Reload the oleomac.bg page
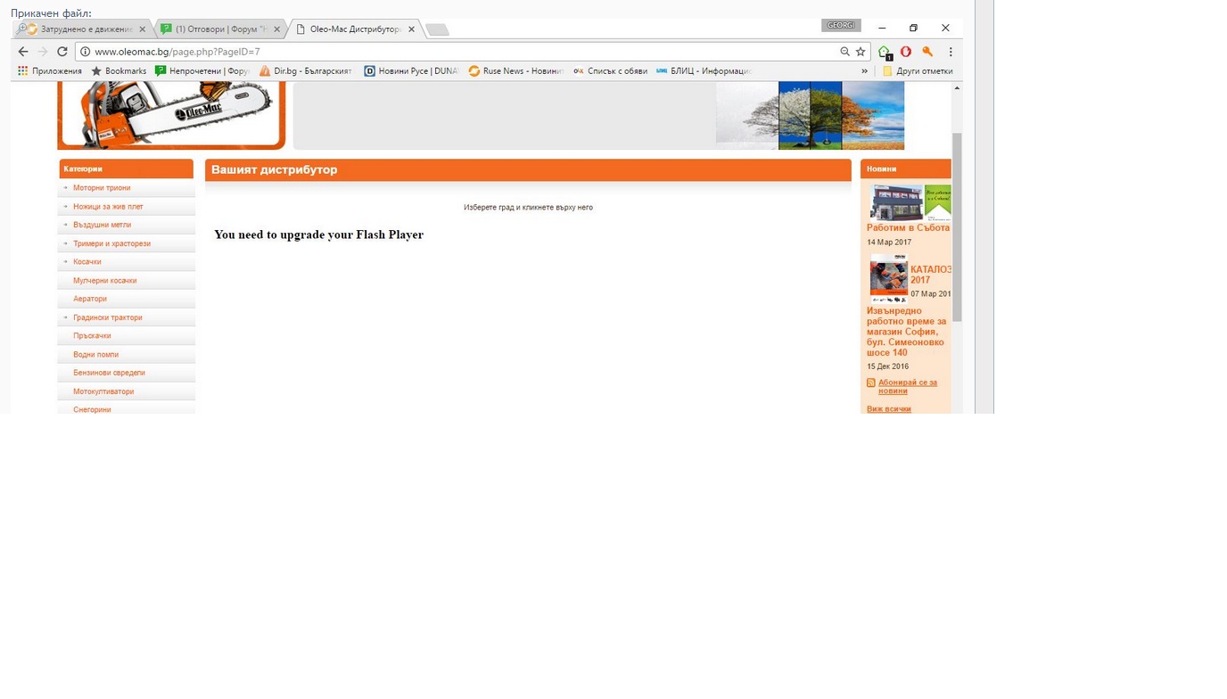 coord(62,52)
